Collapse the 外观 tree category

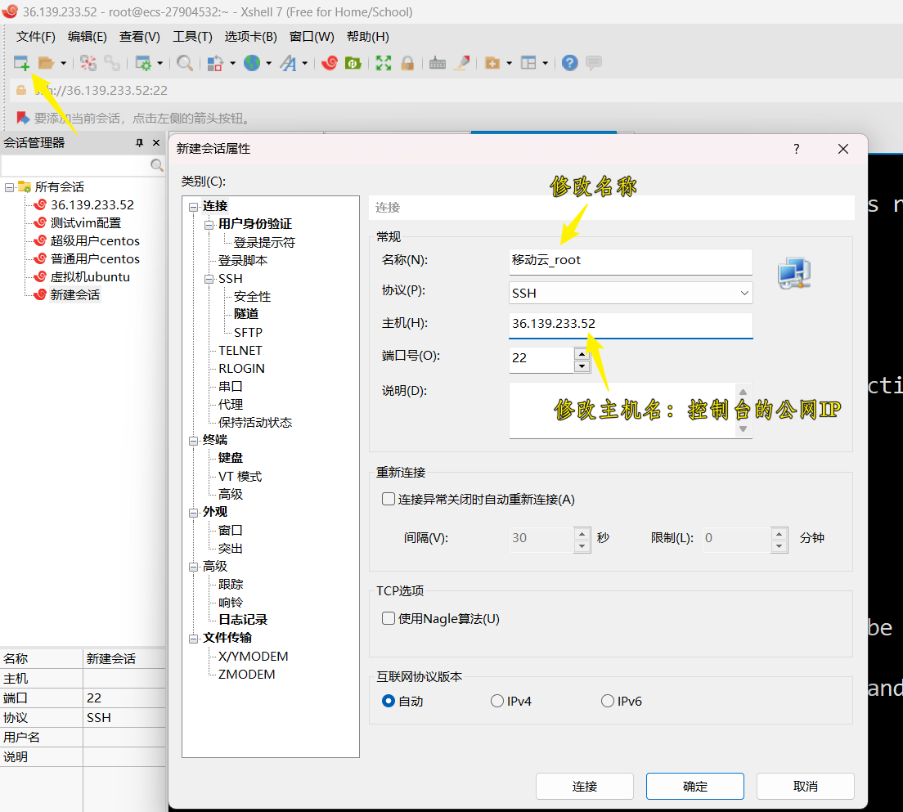[193, 513]
